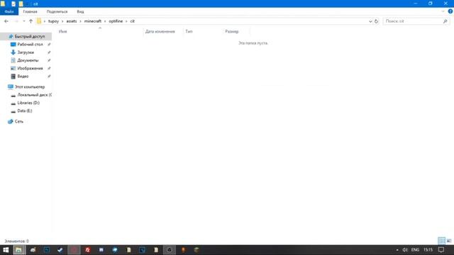Refresh the current cit folder
The image size is (454, 255).
point(376,21)
